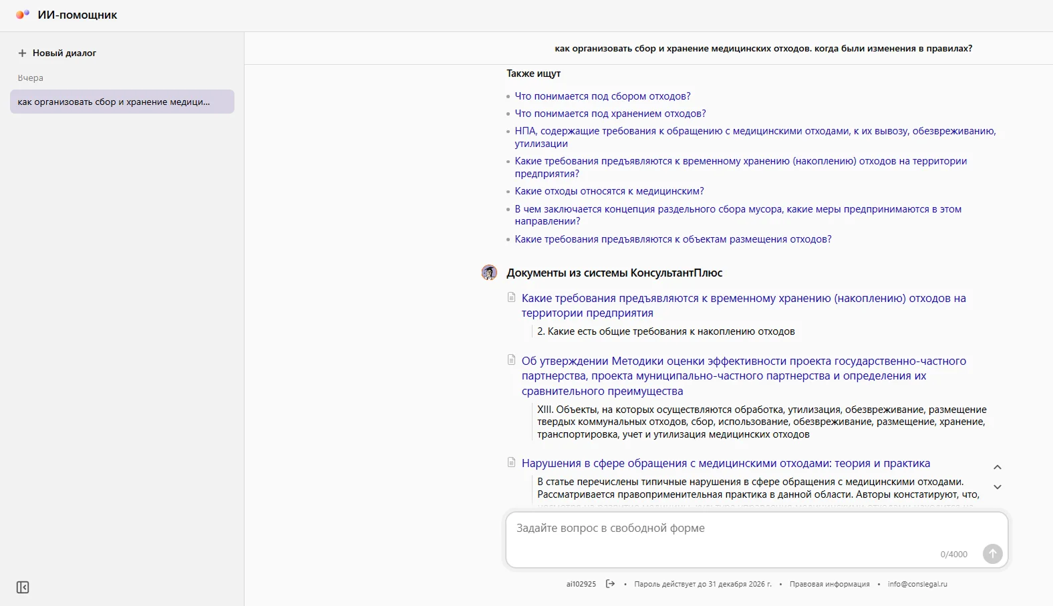
Task: Click the plus icon for a new dialog
Action: tap(22, 53)
